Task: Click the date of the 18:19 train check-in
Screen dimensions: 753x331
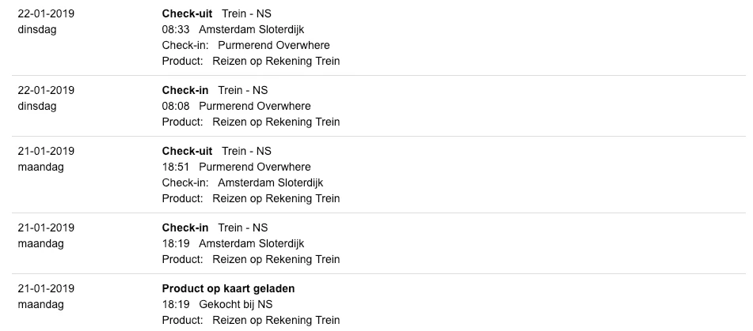Action: (46, 228)
